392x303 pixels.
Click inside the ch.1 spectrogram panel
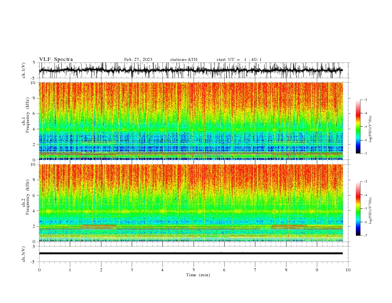(x=191, y=121)
